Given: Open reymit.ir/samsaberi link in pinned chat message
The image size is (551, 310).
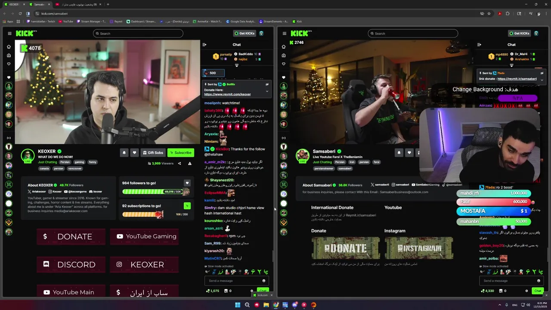Looking at the screenshot, I should (517, 79).
